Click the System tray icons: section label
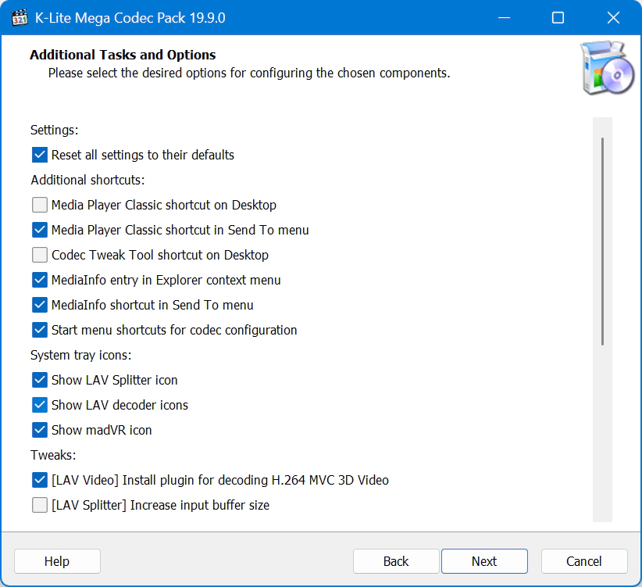 point(81,355)
